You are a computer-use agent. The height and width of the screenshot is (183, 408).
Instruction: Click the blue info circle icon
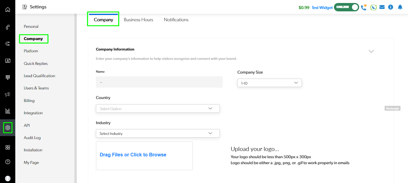click(x=390, y=7)
